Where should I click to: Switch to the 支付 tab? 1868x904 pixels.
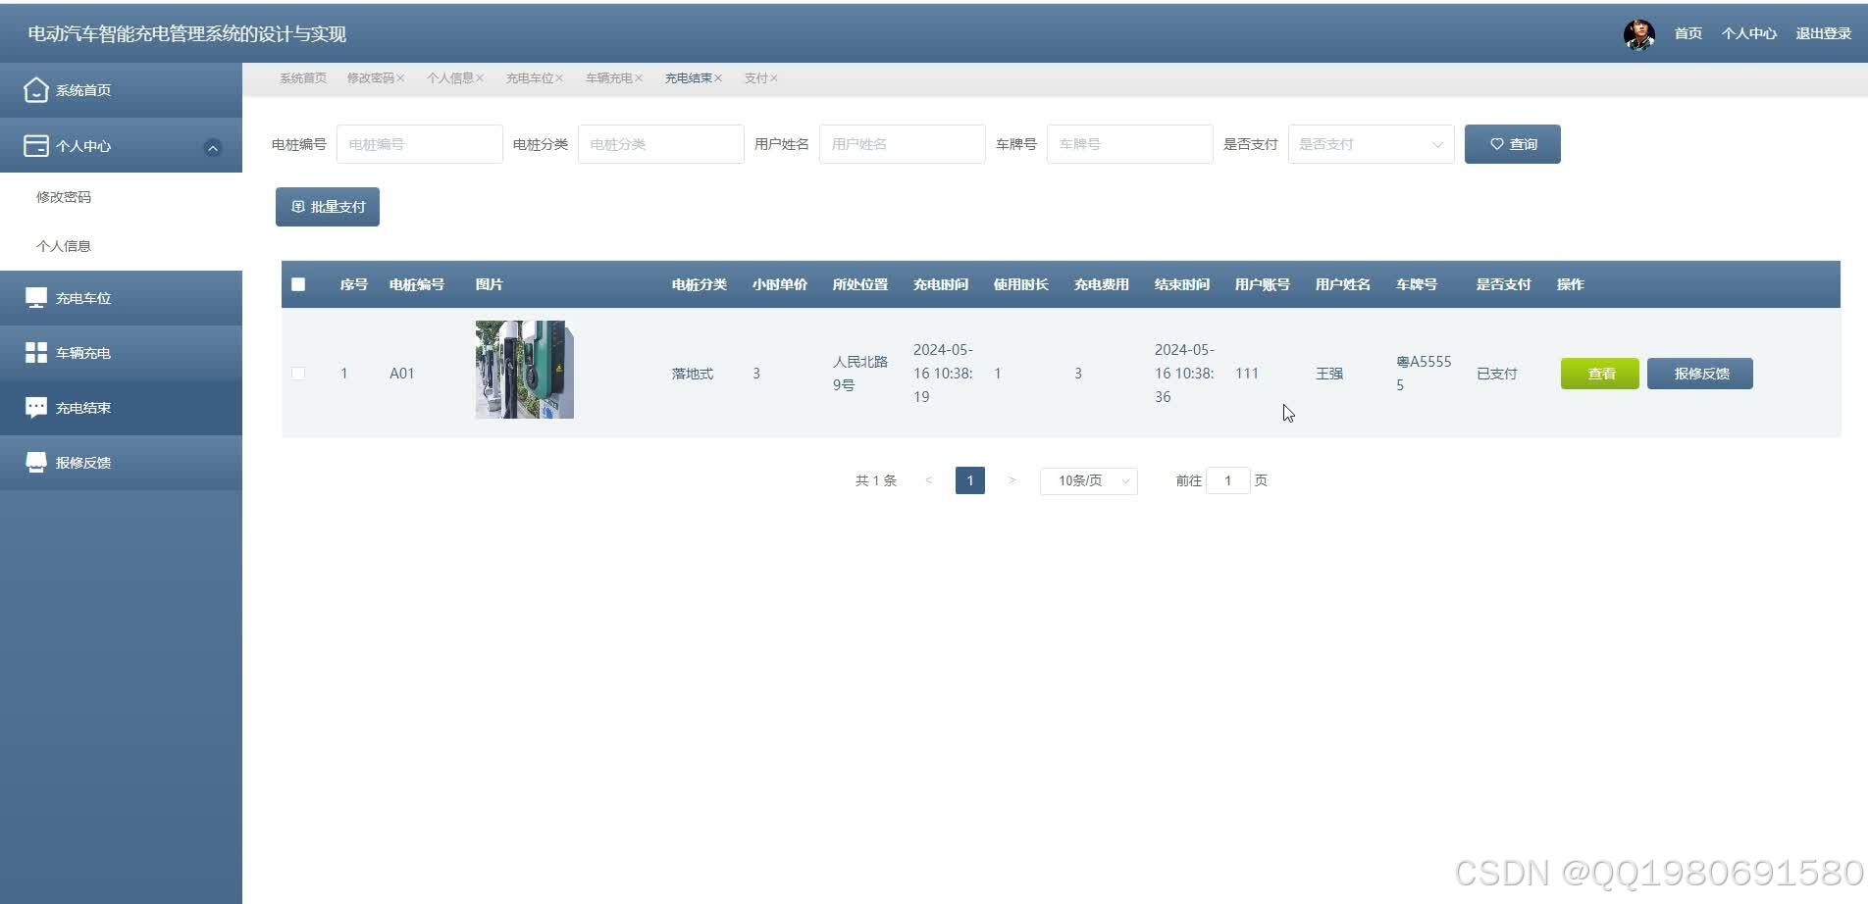(x=755, y=78)
